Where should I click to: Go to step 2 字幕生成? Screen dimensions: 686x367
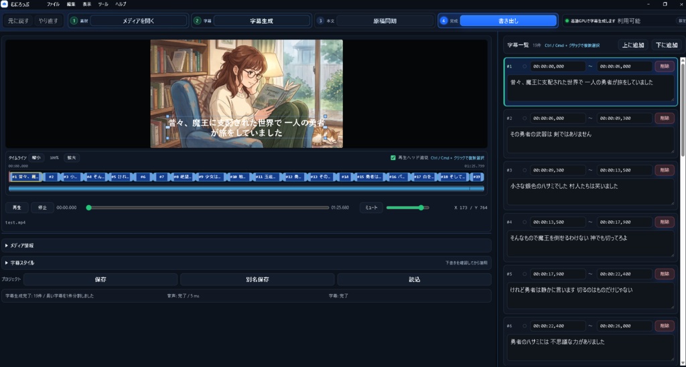[x=262, y=21]
